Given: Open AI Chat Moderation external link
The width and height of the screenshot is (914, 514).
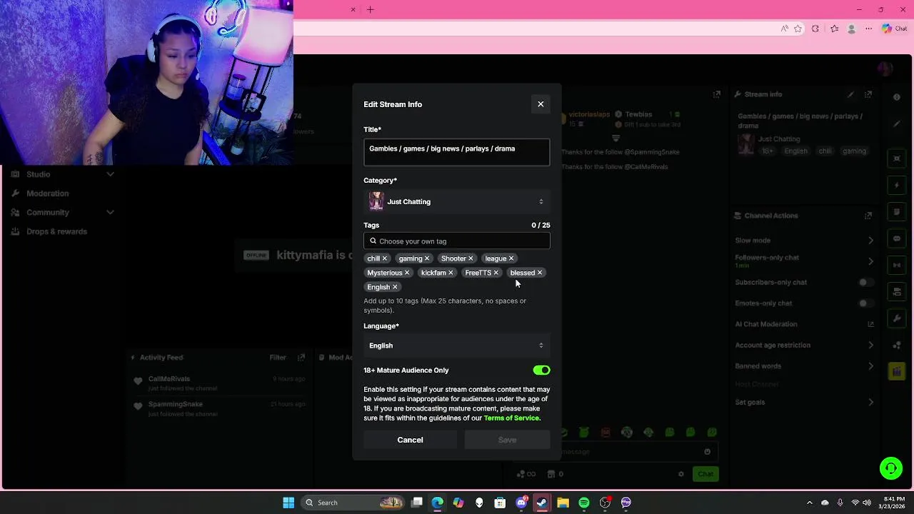Looking at the screenshot, I should pyautogui.click(x=870, y=324).
